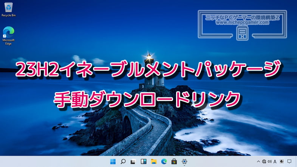Open the Widgets panel icon
This screenshot has height=167, width=297.
(x=143, y=161)
